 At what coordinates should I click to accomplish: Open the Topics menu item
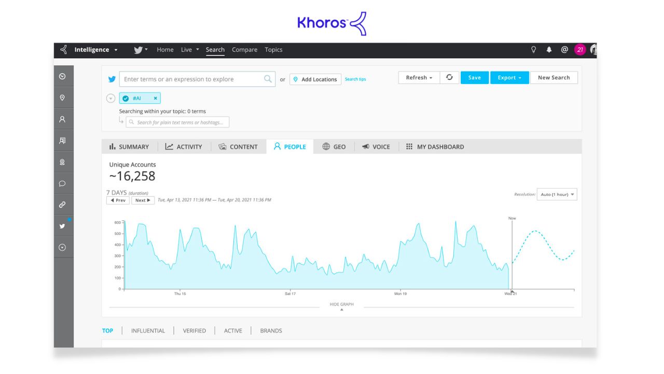coord(273,50)
